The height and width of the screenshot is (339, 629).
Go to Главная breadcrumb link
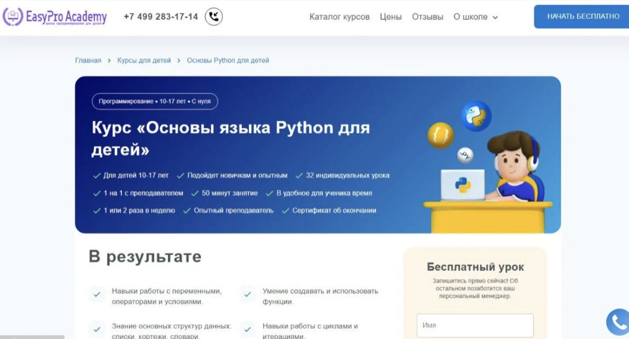tap(88, 61)
